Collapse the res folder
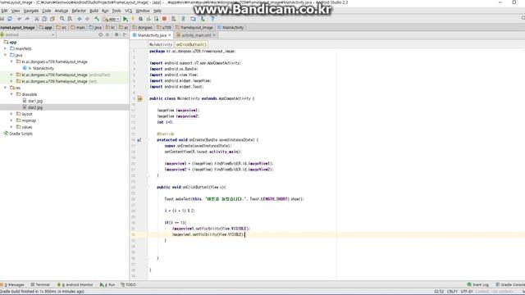 6,88
